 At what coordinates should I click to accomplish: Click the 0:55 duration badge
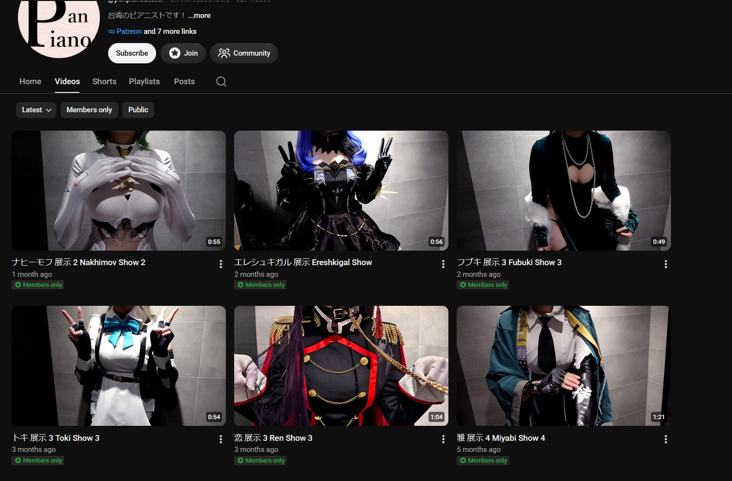click(x=214, y=242)
